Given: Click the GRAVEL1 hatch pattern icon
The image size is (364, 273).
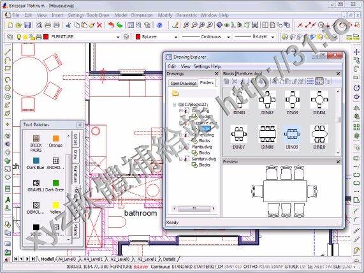Looking at the screenshot, I should tap(36, 183).
